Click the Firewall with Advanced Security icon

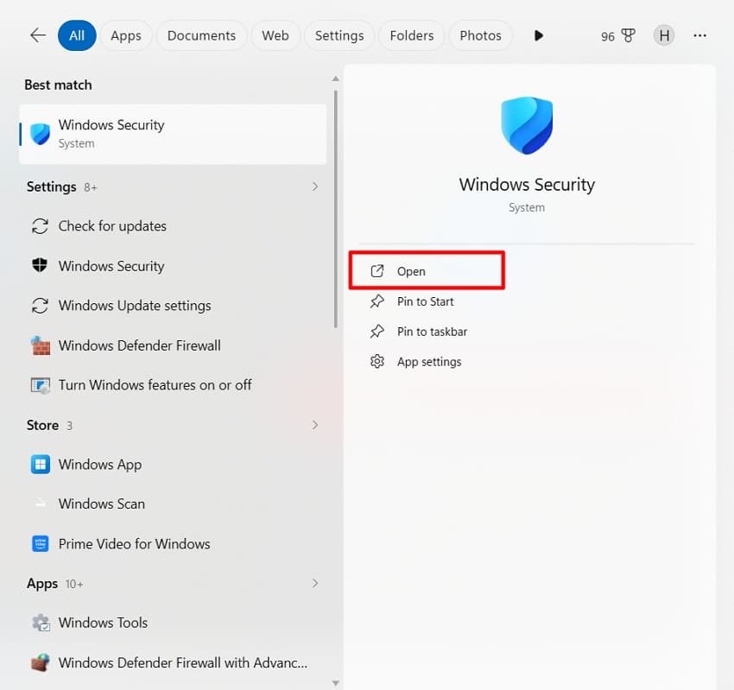(41, 663)
